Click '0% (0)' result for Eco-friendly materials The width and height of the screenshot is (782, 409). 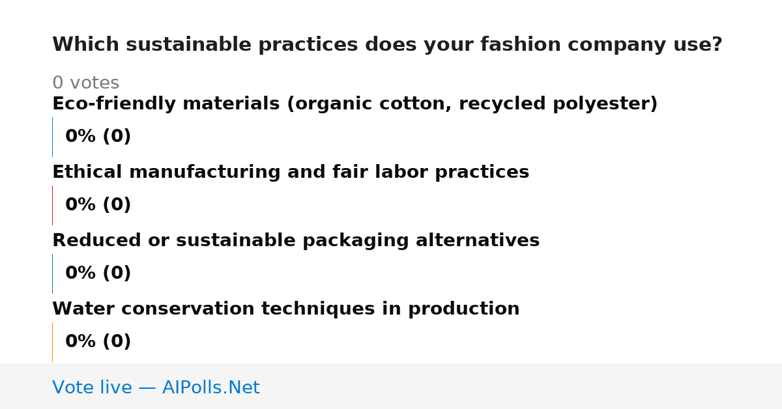tap(98, 137)
